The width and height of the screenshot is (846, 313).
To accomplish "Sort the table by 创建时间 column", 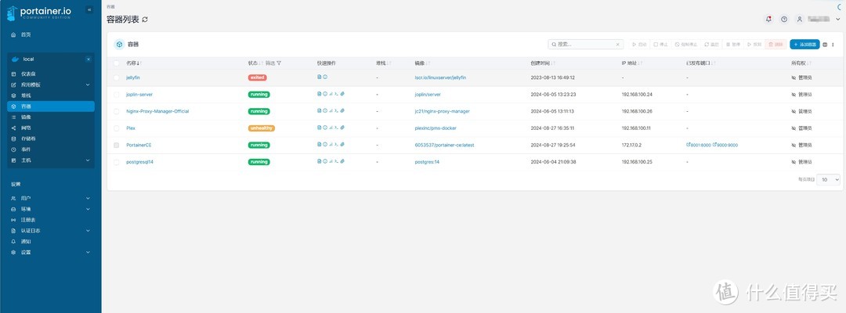I will point(541,63).
